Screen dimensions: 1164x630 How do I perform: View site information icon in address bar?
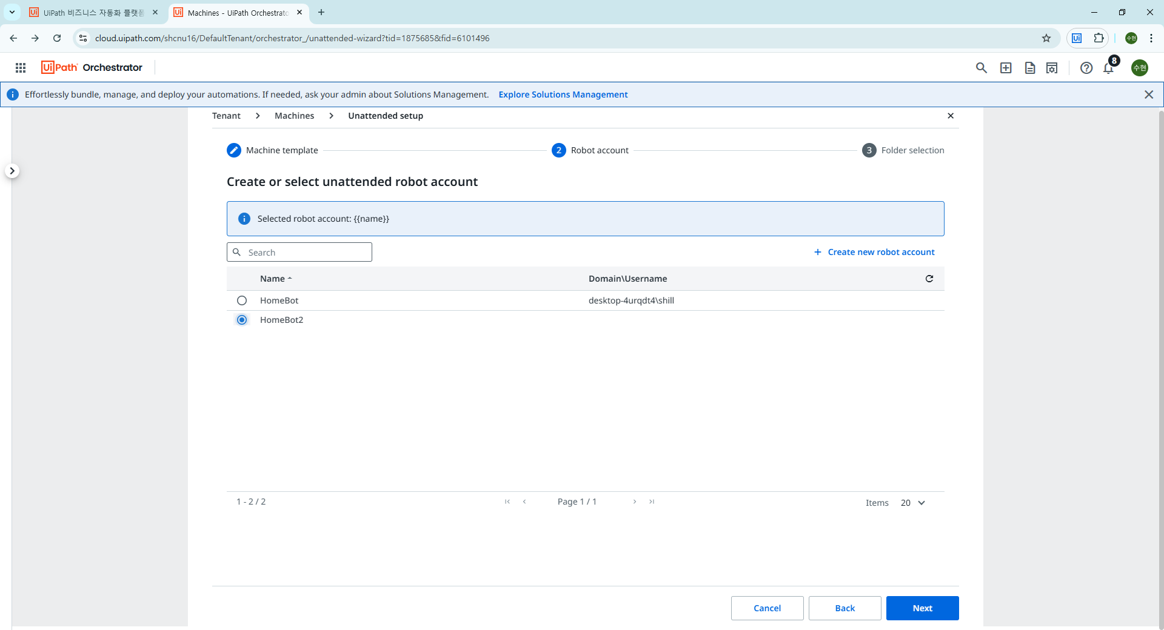click(83, 38)
